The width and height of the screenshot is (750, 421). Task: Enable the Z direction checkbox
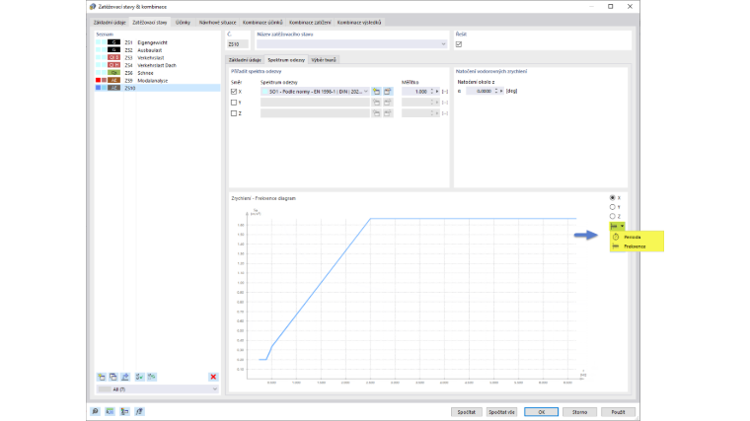(x=234, y=113)
